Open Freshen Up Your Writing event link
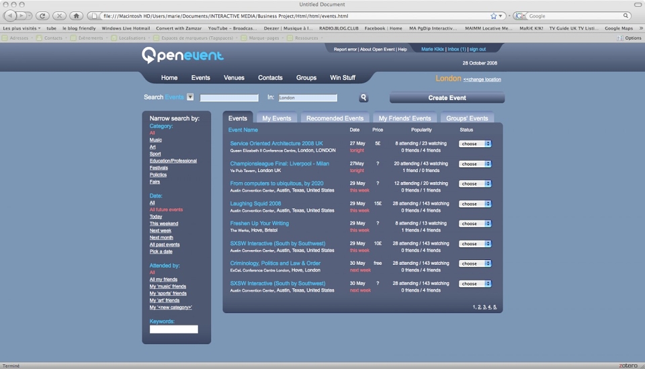The height and width of the screenshot is (369, 645). (259, 223)
